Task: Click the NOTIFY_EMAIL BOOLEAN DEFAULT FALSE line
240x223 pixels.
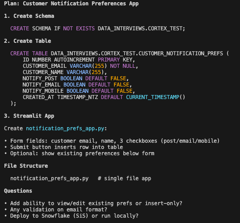Action: tap(77, 85)
